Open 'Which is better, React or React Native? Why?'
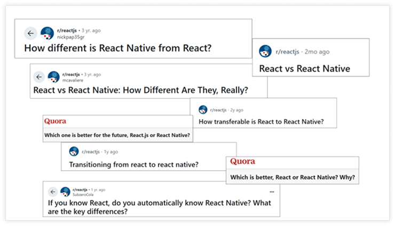The image size is (395, 226). click(293, 177)
